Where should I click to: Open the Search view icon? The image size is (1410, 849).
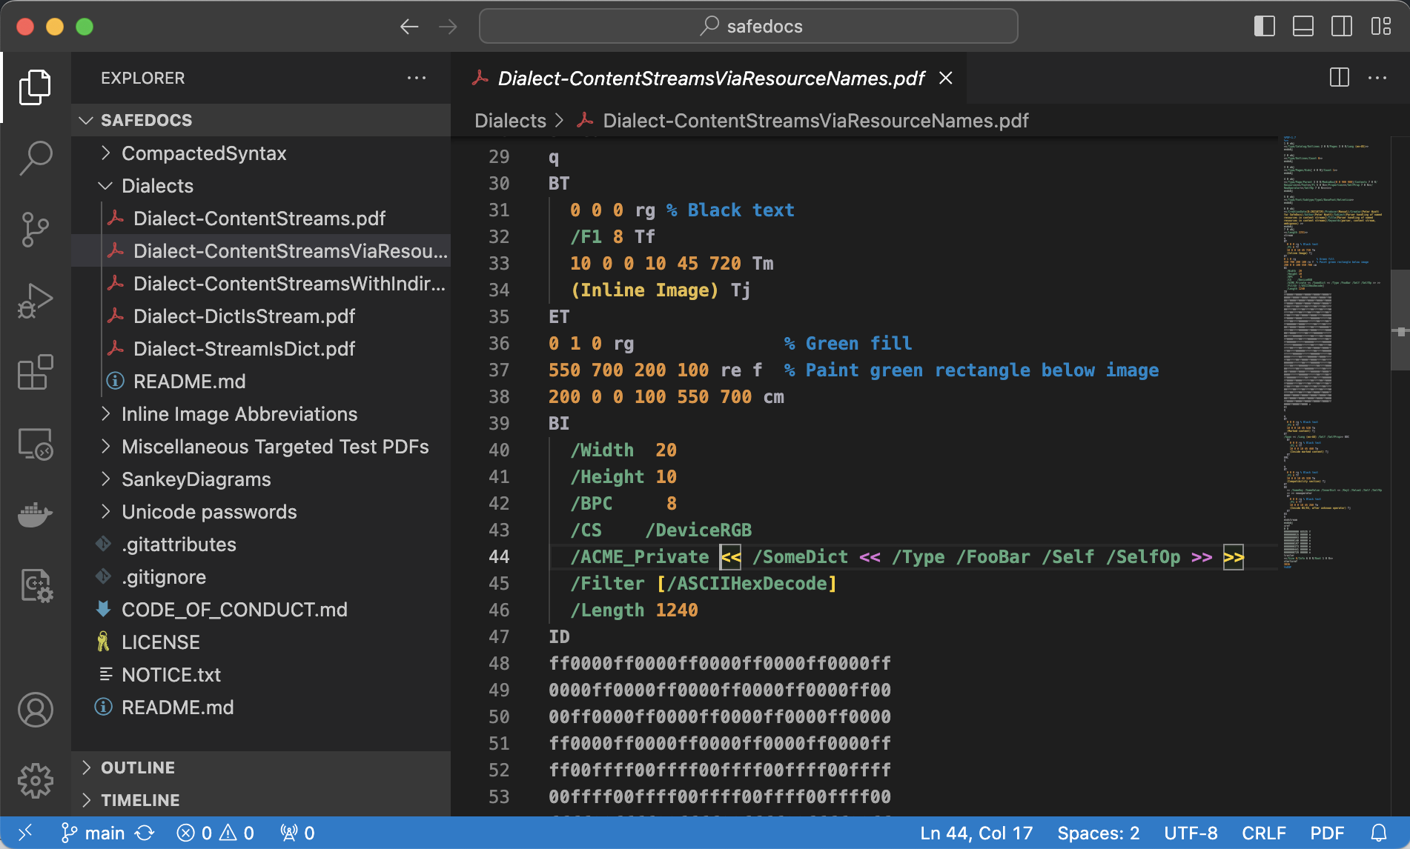(x=35, y=158)
